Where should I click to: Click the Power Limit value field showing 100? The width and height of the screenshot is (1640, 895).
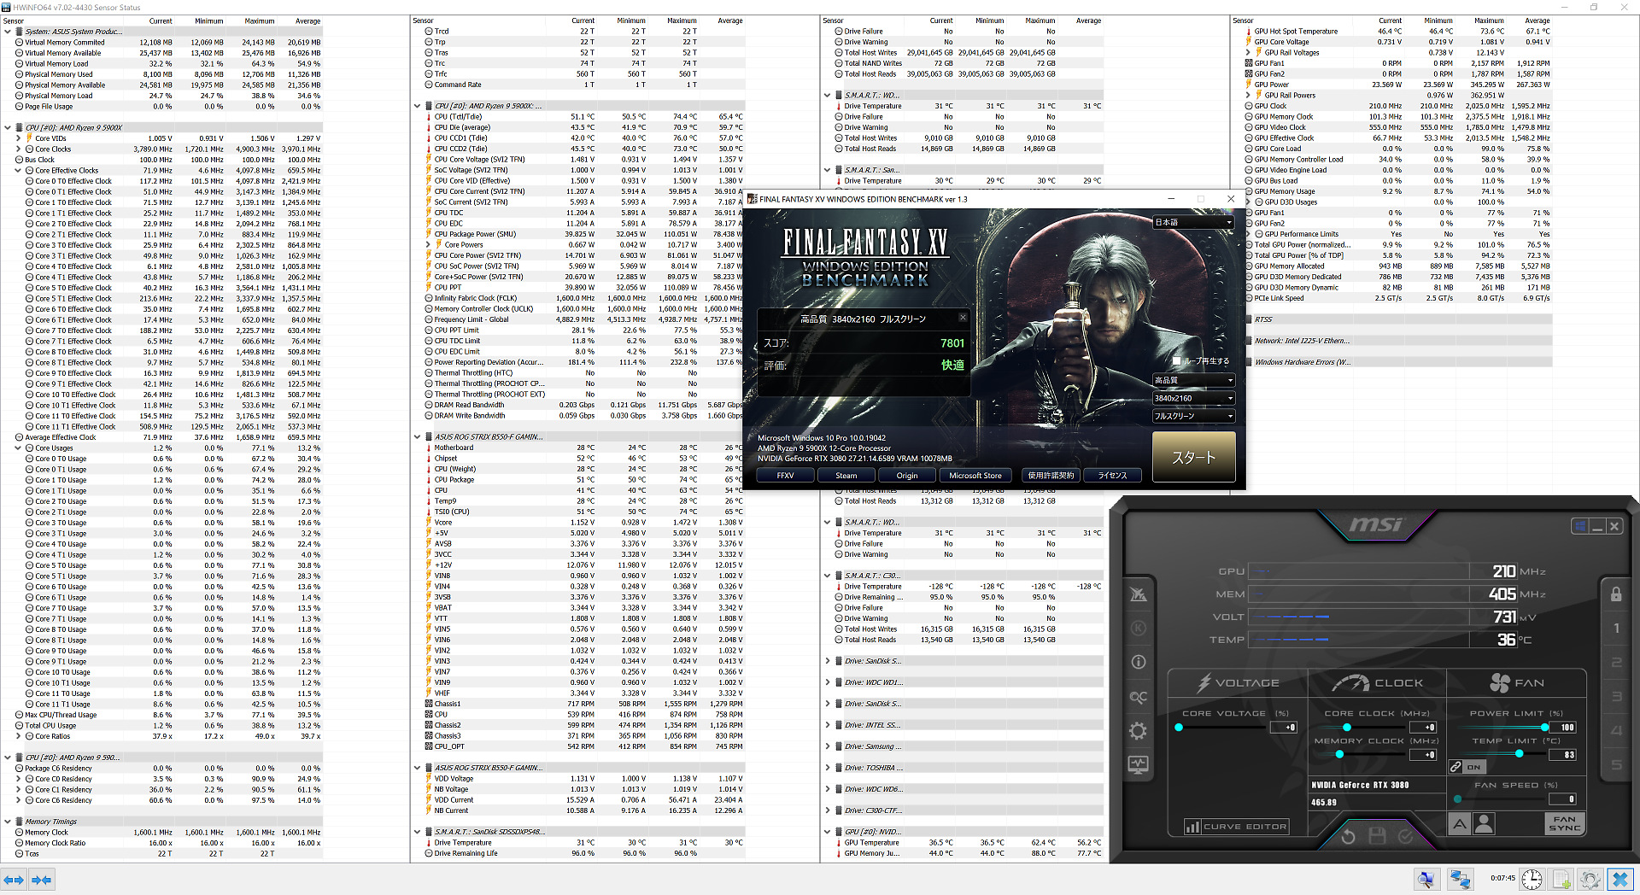click(1564, 728)
